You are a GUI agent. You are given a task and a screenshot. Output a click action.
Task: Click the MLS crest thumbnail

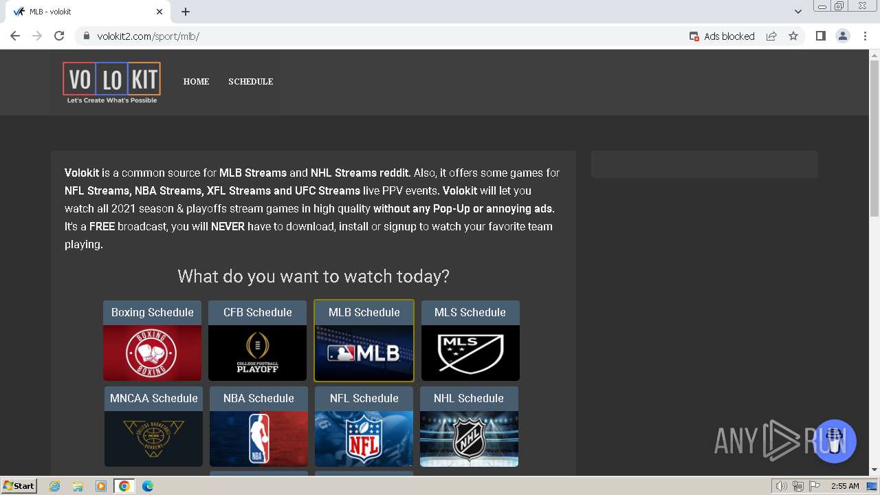tap(470, 353)
